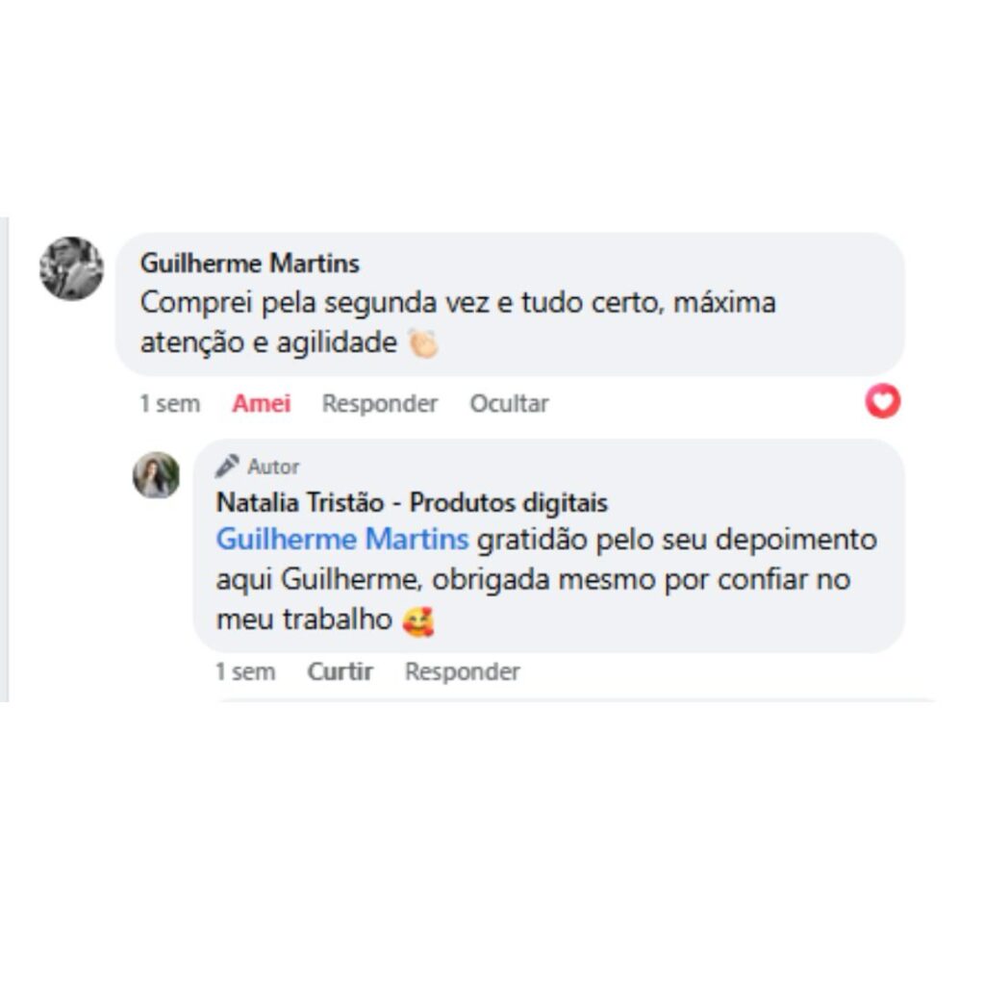Open Guilherme Martins' profile picture
The width and height of the screenshot is (985, 985).
point(71,268)
